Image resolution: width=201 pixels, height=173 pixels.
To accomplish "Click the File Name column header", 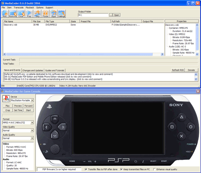I will coord(17,21).
